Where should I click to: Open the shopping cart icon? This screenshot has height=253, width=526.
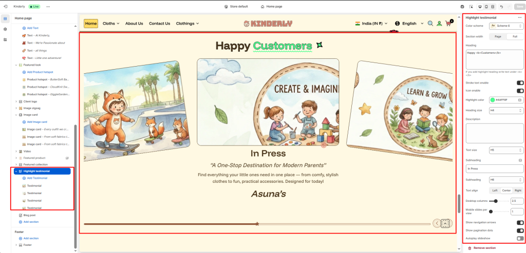point(448,24)
